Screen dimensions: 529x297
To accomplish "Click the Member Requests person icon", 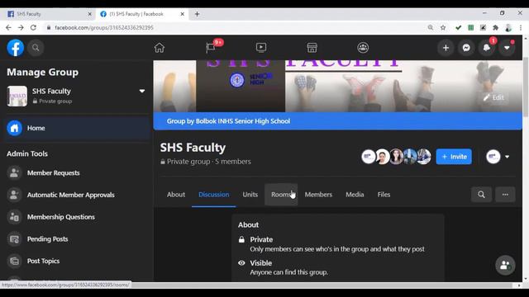I will (x=14, y=173).
